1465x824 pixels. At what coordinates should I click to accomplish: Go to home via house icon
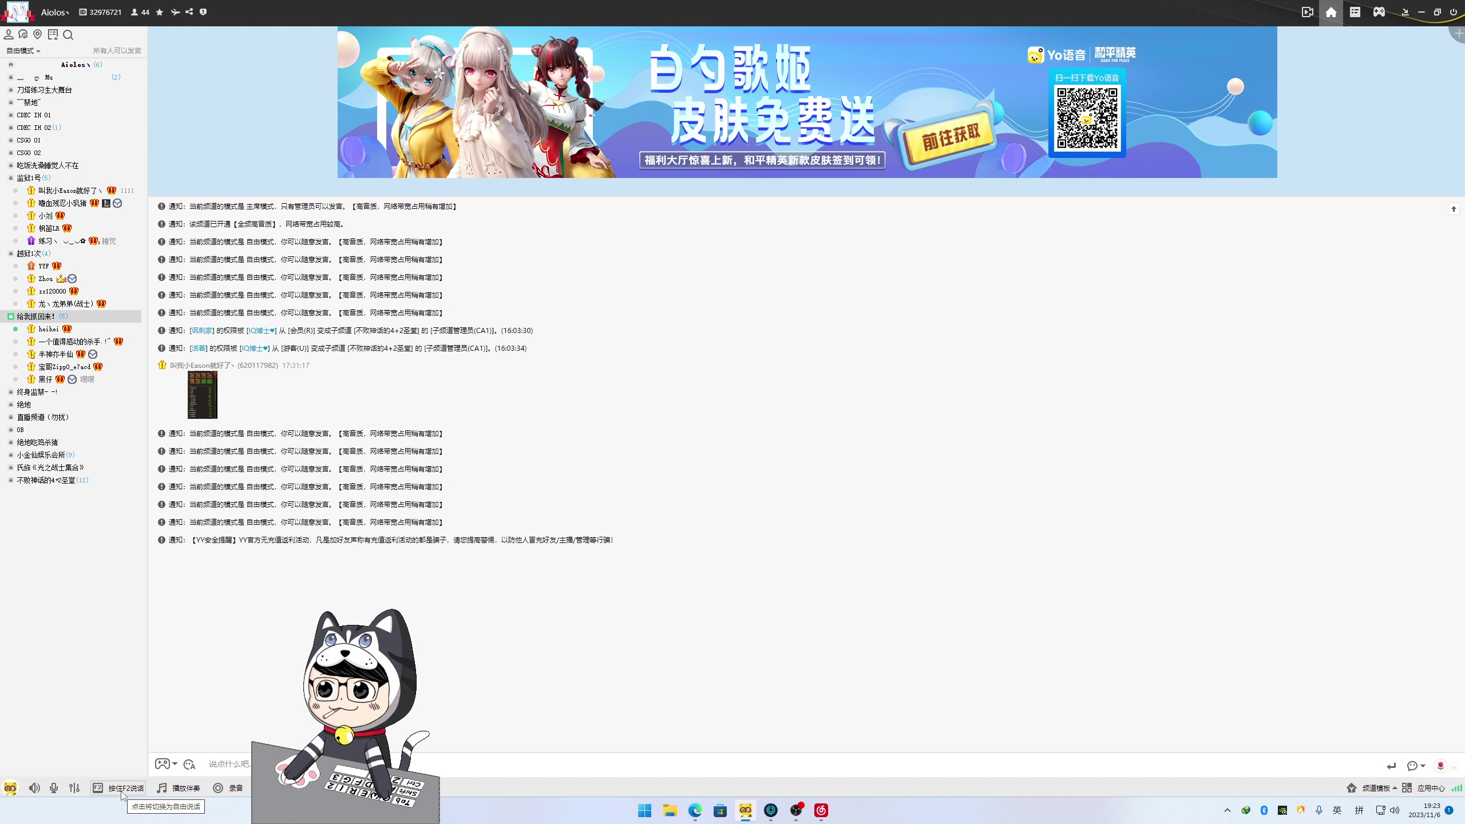[x=1331, y=12]
